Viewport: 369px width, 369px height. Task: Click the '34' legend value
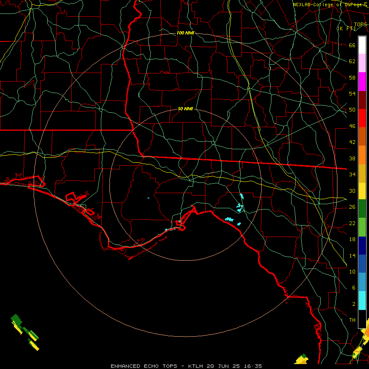coord(352,175)
